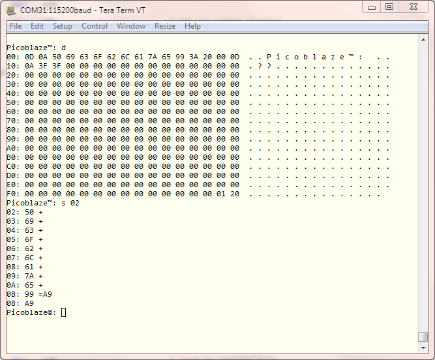
Task: Click the scrollbar up arrow
Action: click(x=423, y=40)
